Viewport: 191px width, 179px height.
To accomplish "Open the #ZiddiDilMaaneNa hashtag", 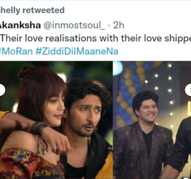I will tap(77, 51).
